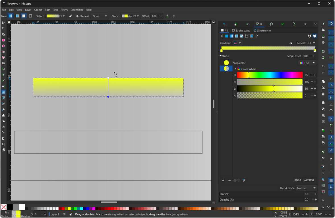Add a stop with plus button
The image size is (335, 218).
(x=223, y=180)
